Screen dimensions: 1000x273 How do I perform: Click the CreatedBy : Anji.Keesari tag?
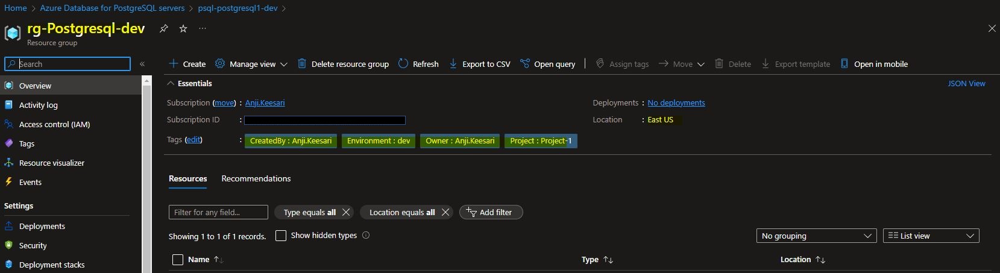[x=291, y=141]
